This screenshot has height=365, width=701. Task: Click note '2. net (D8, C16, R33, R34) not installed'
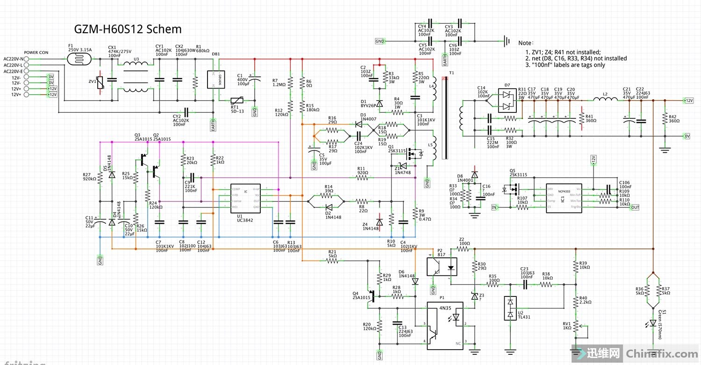pyautogui.click(x=575, y=58)
